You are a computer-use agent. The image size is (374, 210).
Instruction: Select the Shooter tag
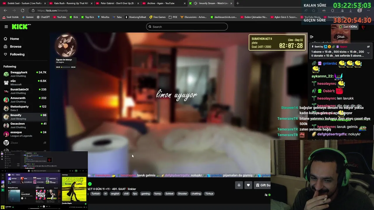click(182, 194)
